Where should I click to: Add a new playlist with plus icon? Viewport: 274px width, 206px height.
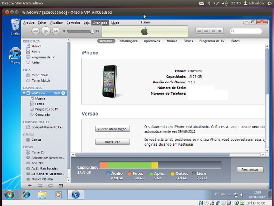tap(30, 186)
